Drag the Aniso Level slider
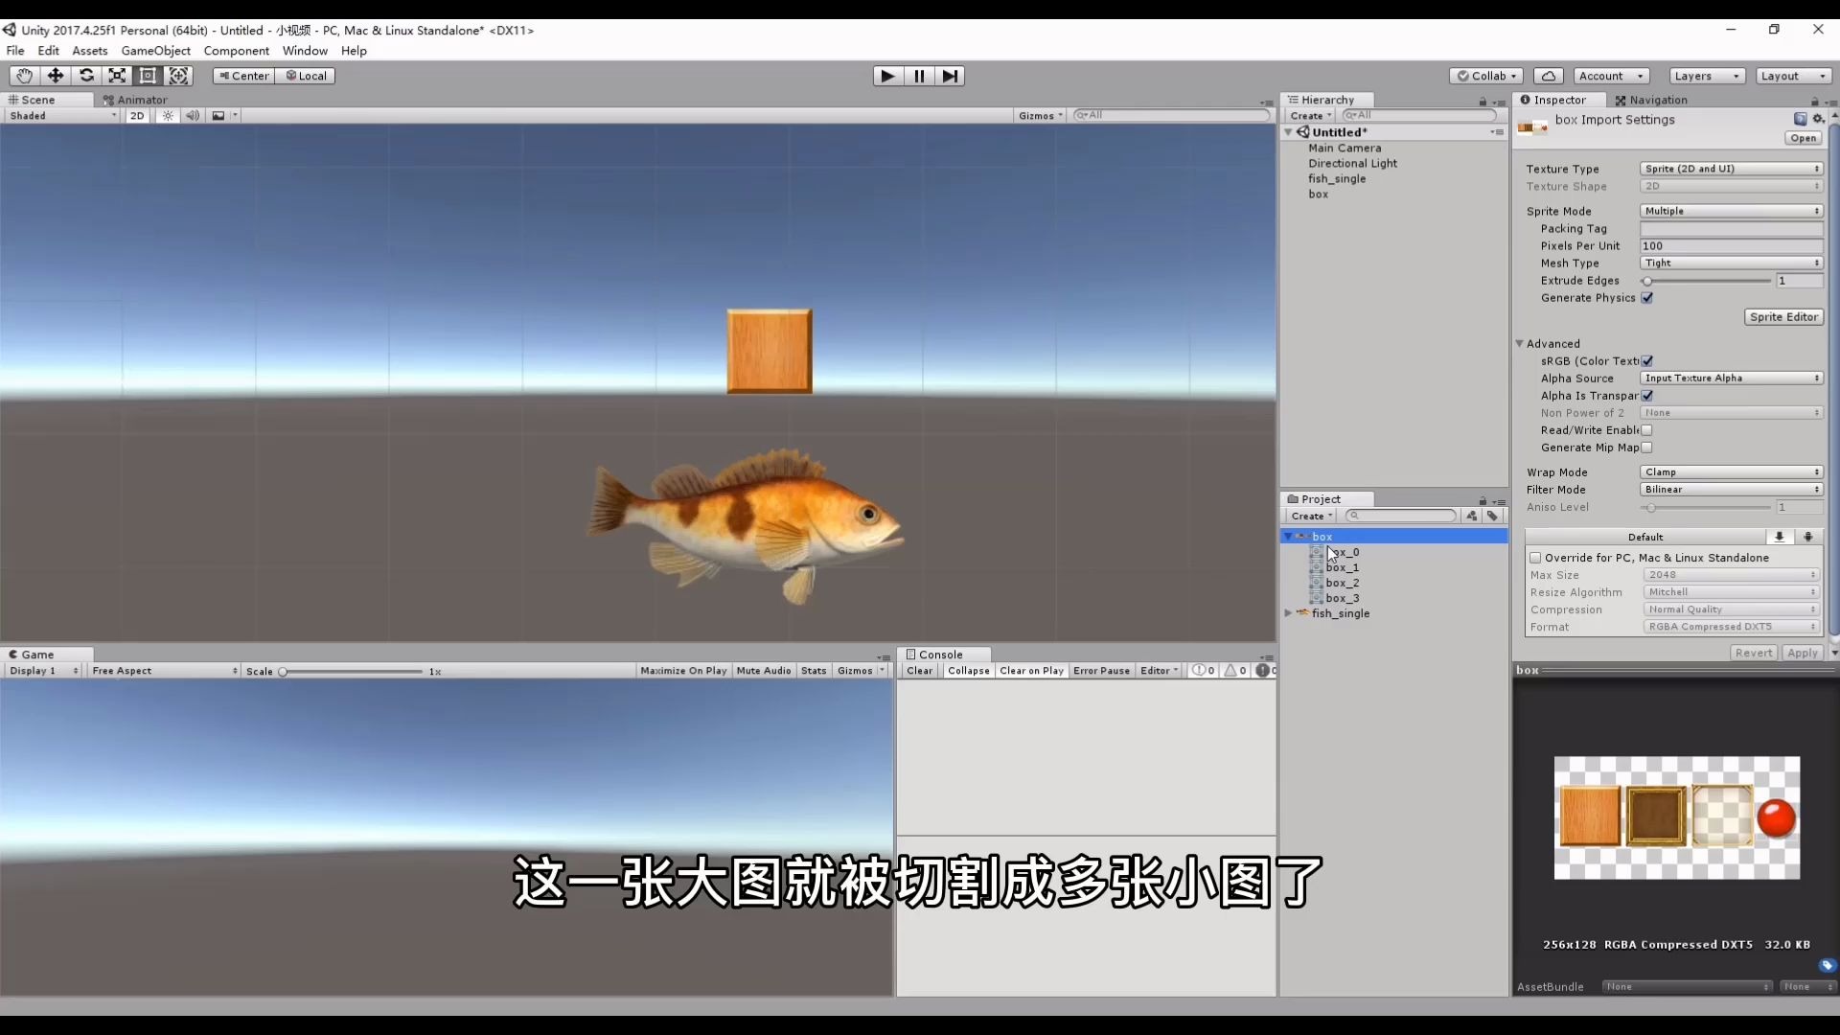1840x1035 pixels. pyautogui.click(x=1650, y=507)
